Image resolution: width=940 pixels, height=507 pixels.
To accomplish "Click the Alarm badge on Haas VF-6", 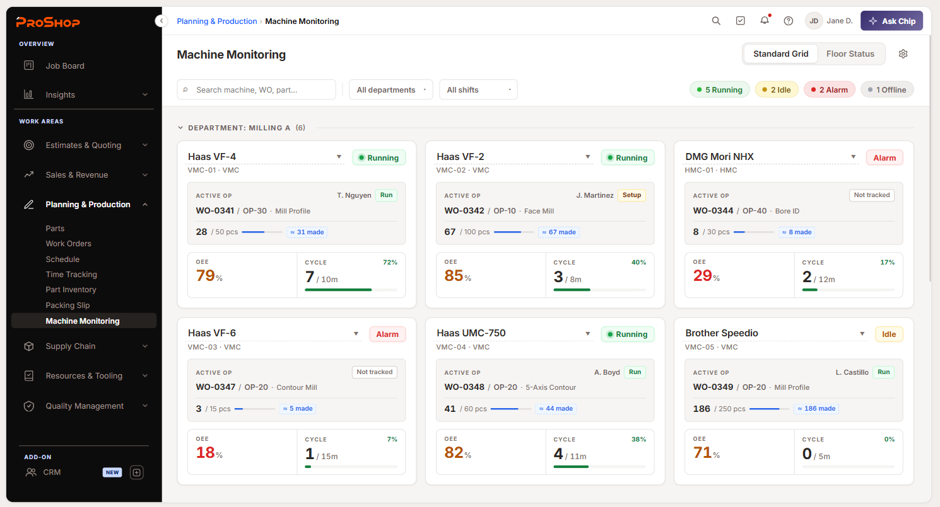I will coord(387,334).
